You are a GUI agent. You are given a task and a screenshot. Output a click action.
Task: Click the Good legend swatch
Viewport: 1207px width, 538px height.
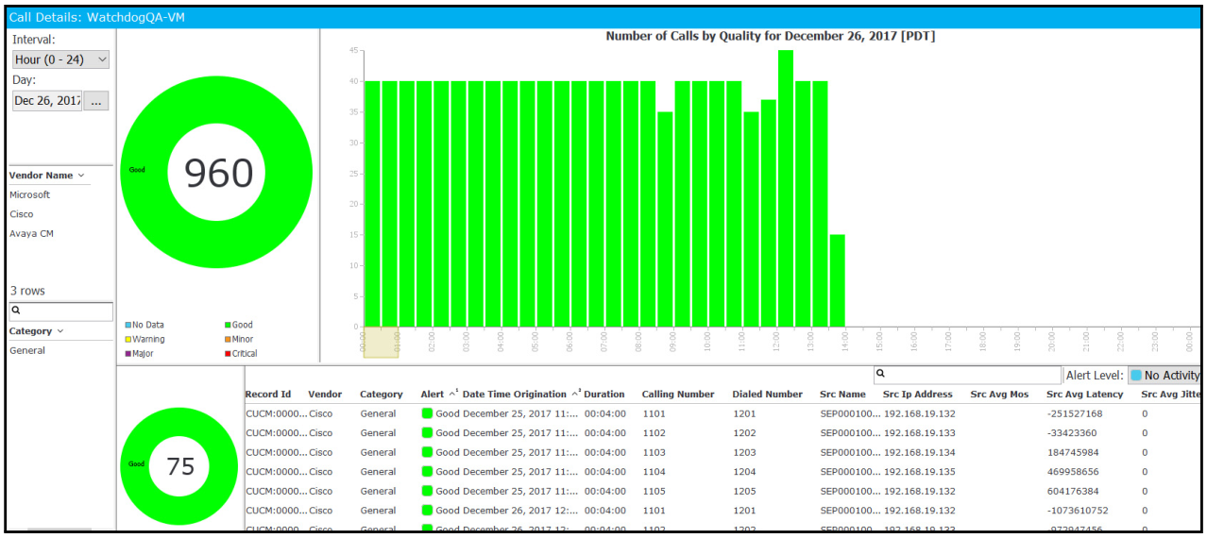[x=228, y=325]
